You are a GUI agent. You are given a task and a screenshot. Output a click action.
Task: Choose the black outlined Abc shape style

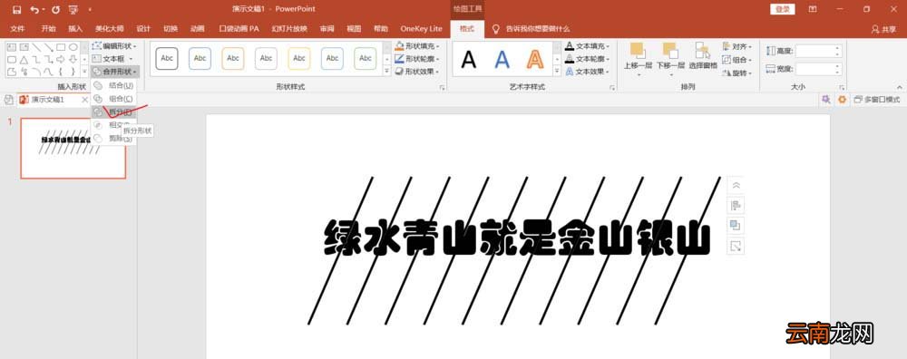167,58
